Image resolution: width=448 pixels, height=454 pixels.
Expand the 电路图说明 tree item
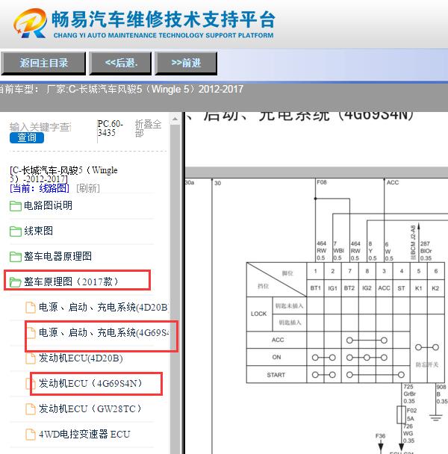pos(48,206)
